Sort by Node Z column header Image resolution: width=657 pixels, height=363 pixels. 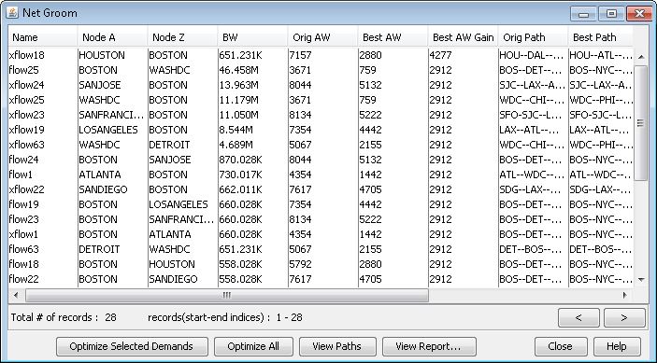click(x=182, y=37)
